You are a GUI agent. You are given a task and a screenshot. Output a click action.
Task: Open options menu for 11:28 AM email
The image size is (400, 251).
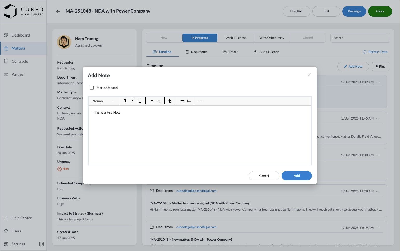click(378, 191)
